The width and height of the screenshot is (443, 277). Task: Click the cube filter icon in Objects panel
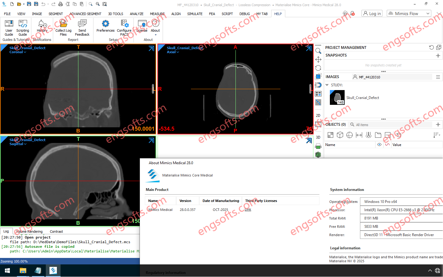[x=340, y=135]
